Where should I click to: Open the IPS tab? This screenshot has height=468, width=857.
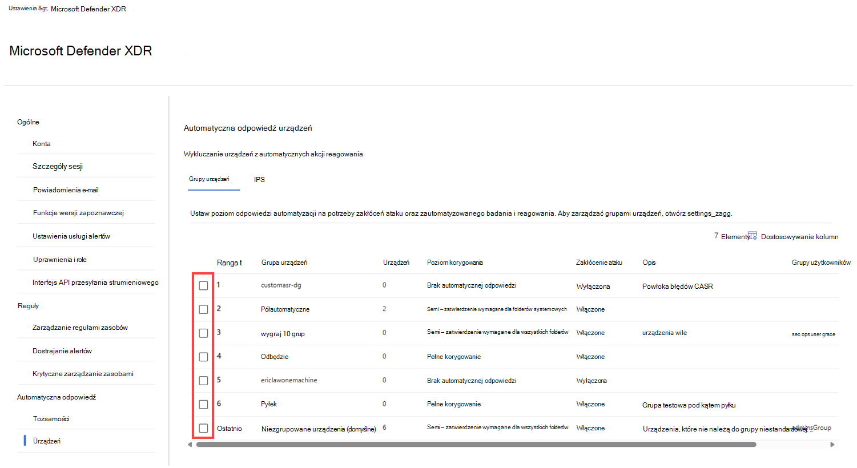tap(259, 180)
